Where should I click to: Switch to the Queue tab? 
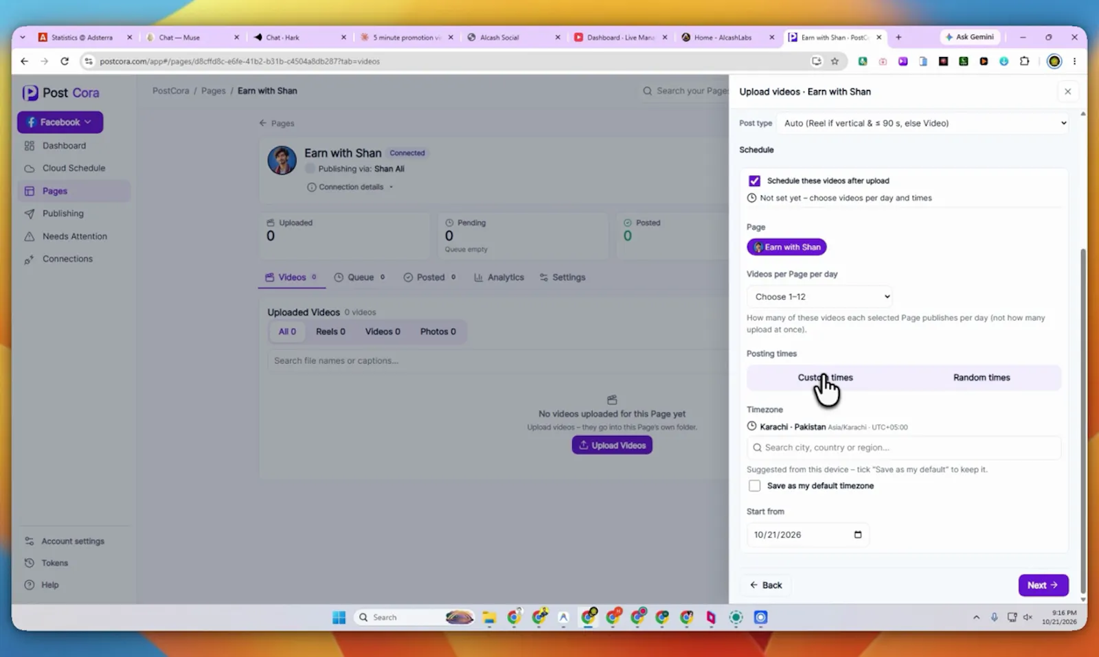(360, 277)
